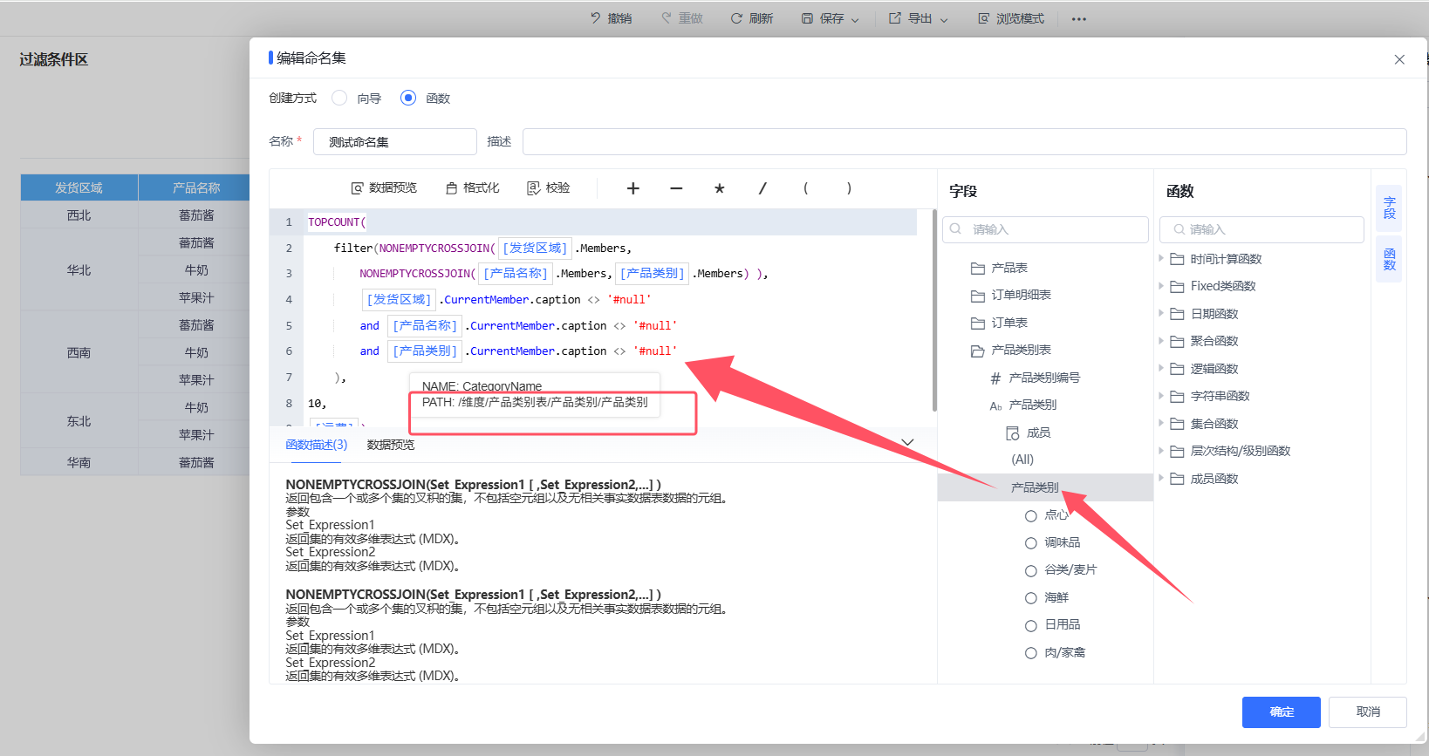Screen dimensions: 1429x756
Task: Close the 编辑命名集 dialog
Action: pos(1399,59)
